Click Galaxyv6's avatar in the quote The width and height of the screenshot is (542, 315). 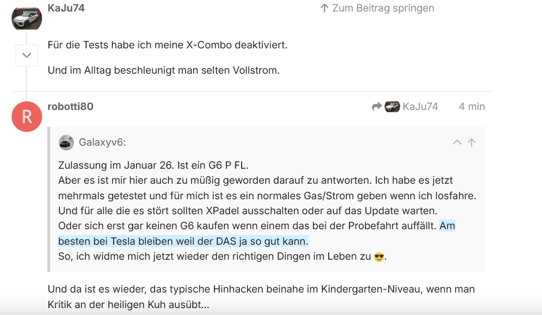(66, 142)
